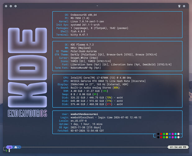Click the lower-row cyan color dot
The image size is (192, 156).
tap(176, 137)
